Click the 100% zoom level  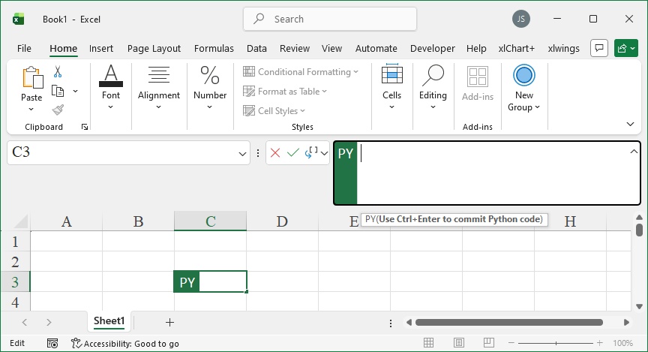(622, 343)
